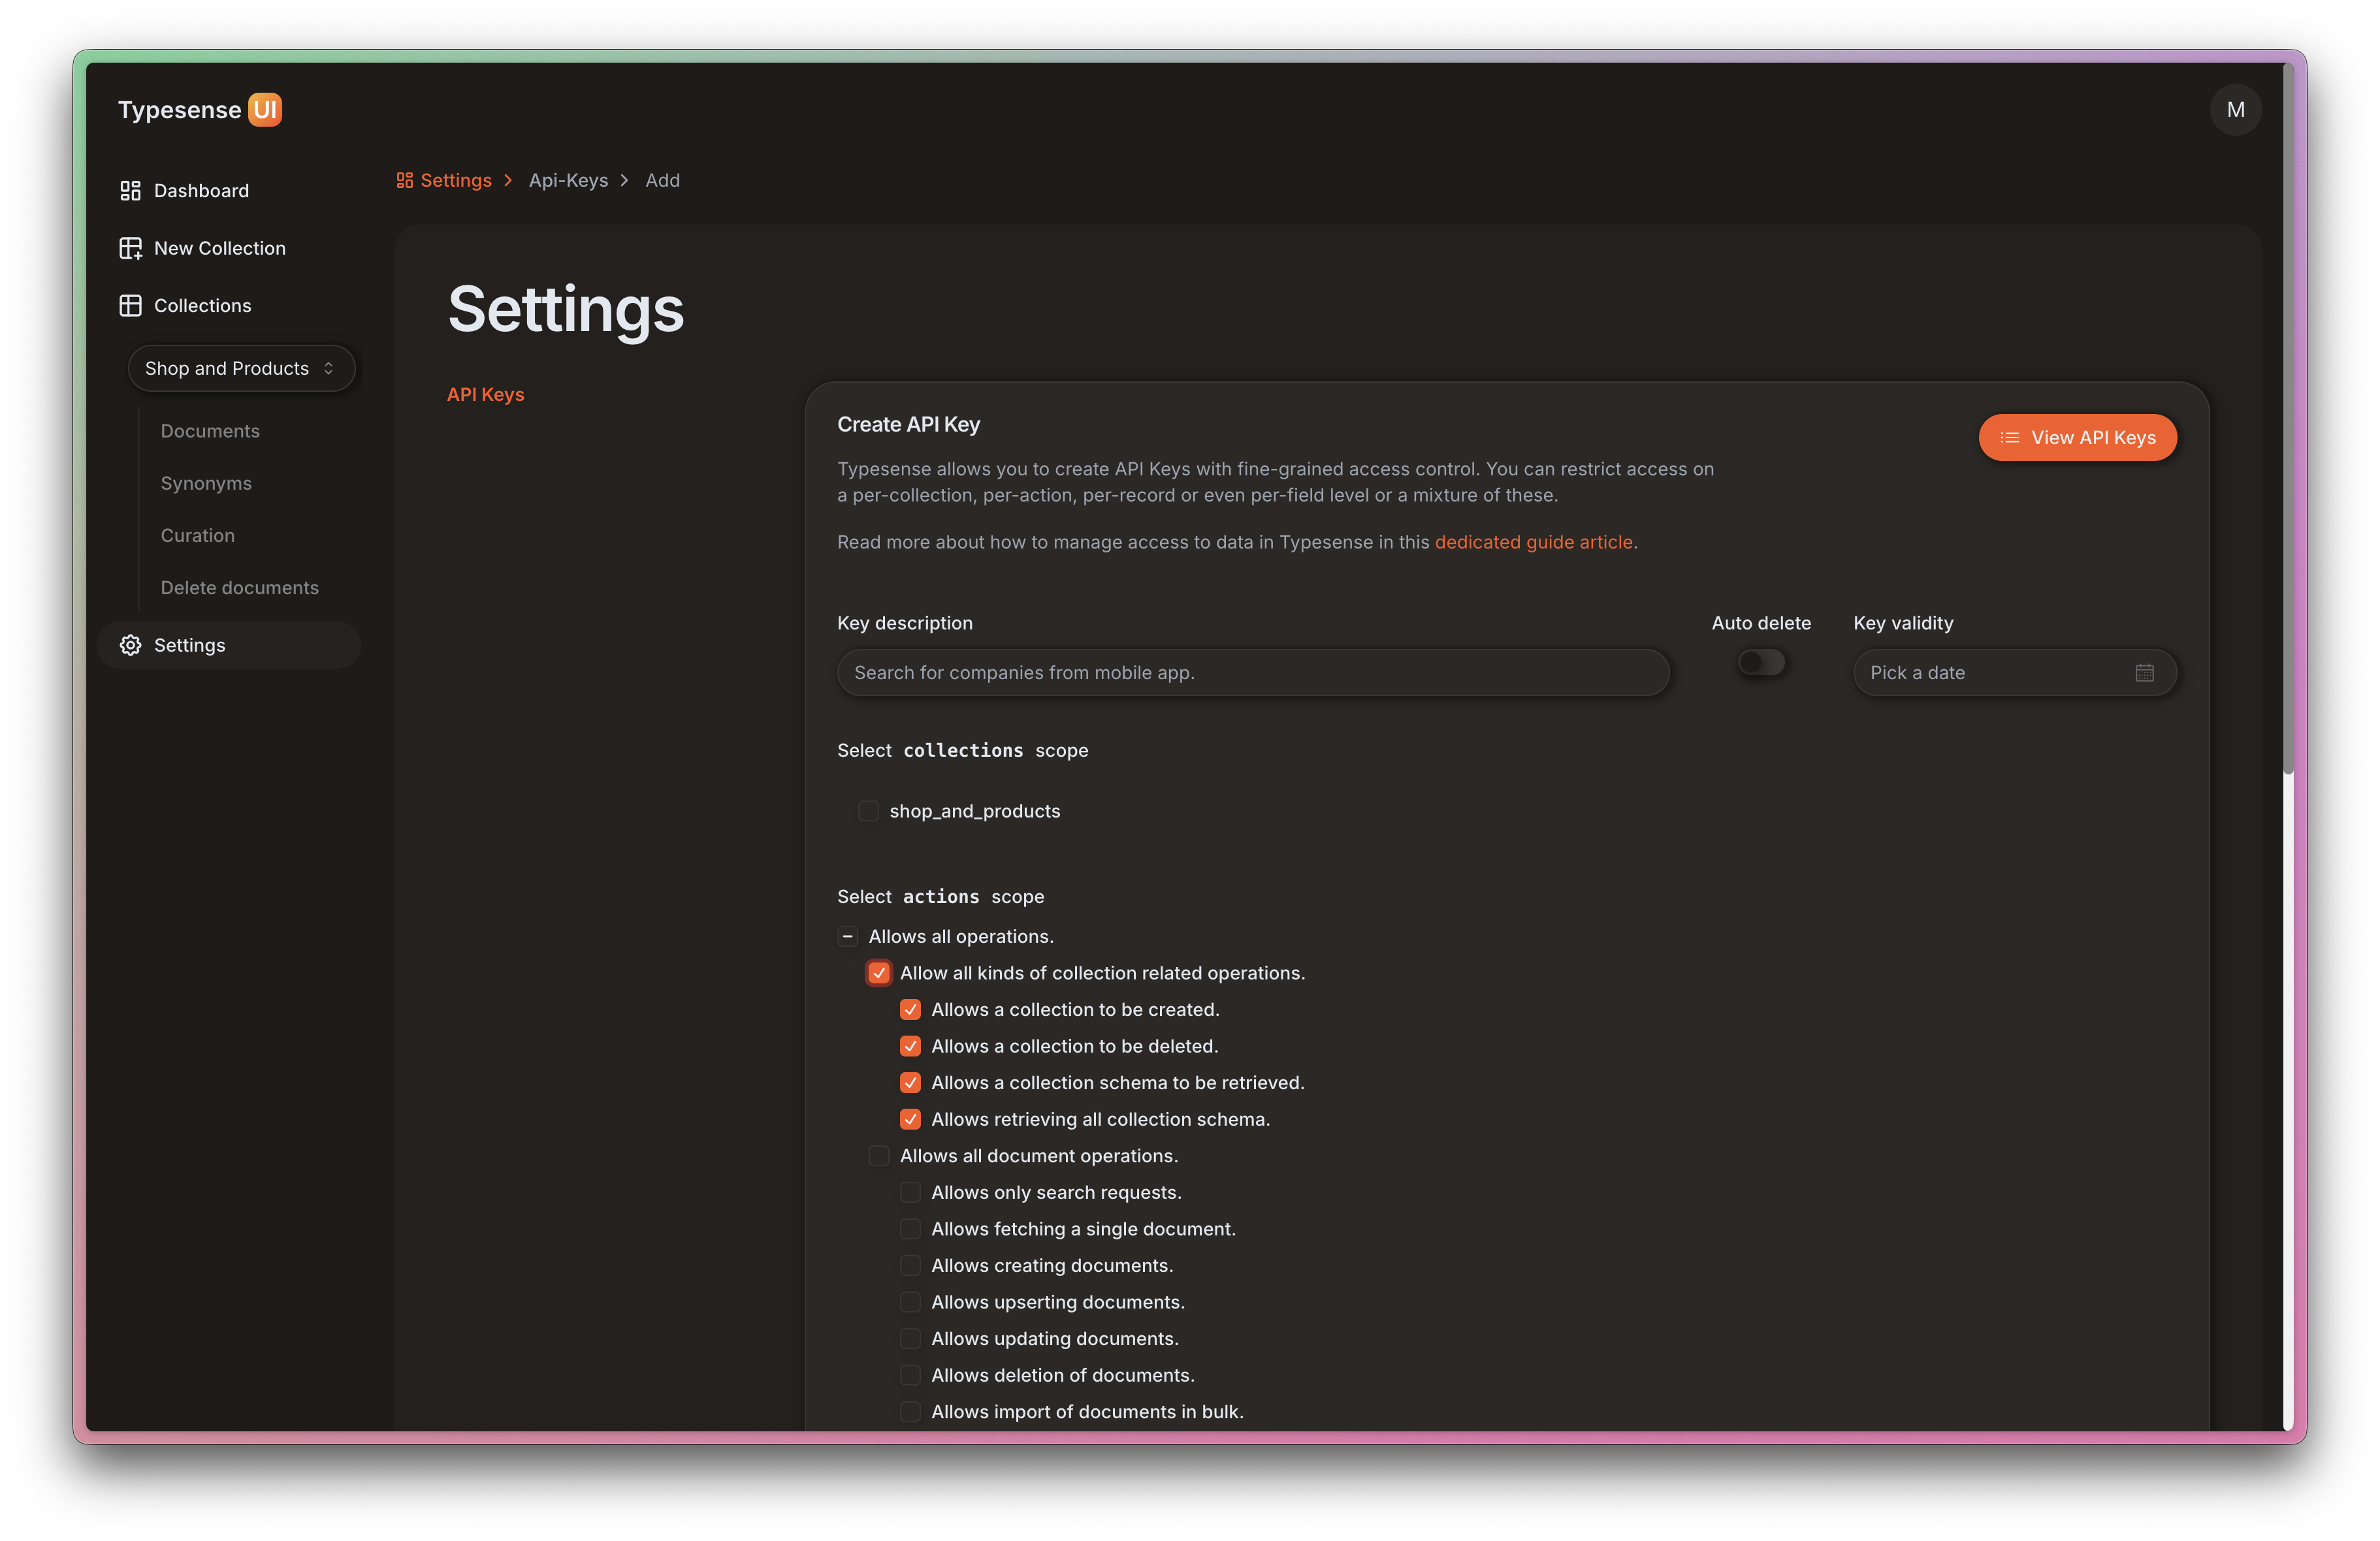Viewport: 2380px width, 1541px height.
Task: Uncheck Allows a collection schema to be retrieved
Action: tap(910, 1083)
